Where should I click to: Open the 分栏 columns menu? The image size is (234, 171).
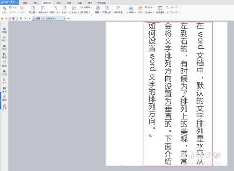(64, 10)
